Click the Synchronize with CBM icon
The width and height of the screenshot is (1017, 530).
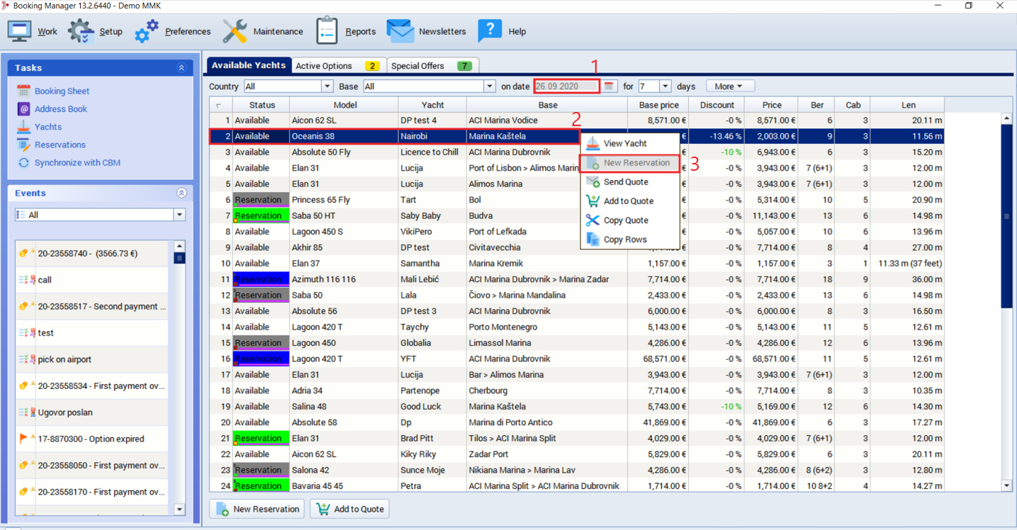tap(23, 162)
